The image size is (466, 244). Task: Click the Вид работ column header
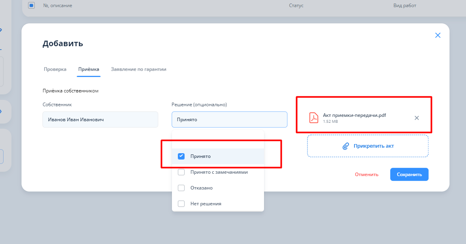click(405, 6)
